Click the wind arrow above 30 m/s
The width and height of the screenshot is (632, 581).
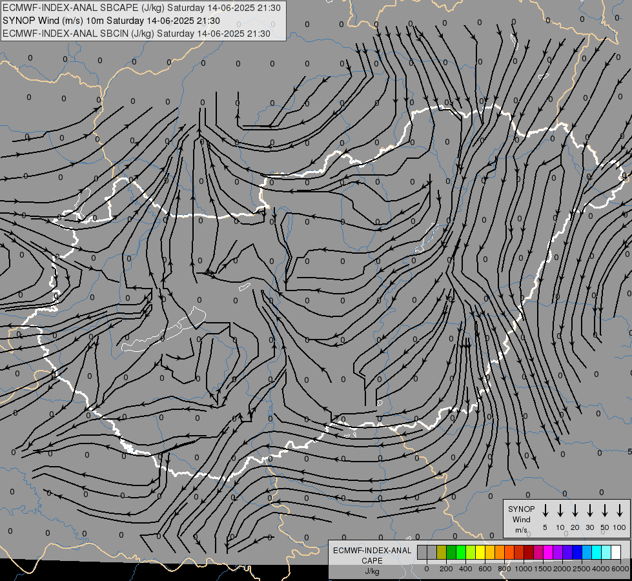coord(590,511)
